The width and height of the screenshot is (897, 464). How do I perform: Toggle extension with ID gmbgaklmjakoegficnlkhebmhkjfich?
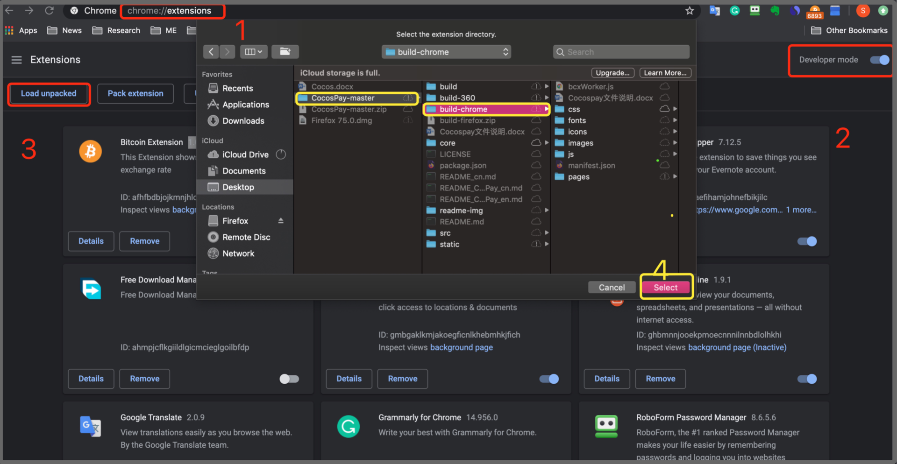coord(549,379)
